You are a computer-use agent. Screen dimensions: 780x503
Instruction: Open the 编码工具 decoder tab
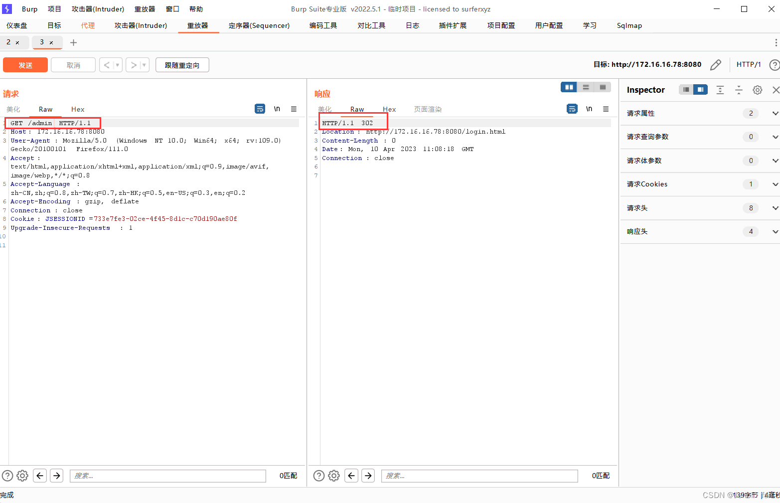[x=323, y=25]
